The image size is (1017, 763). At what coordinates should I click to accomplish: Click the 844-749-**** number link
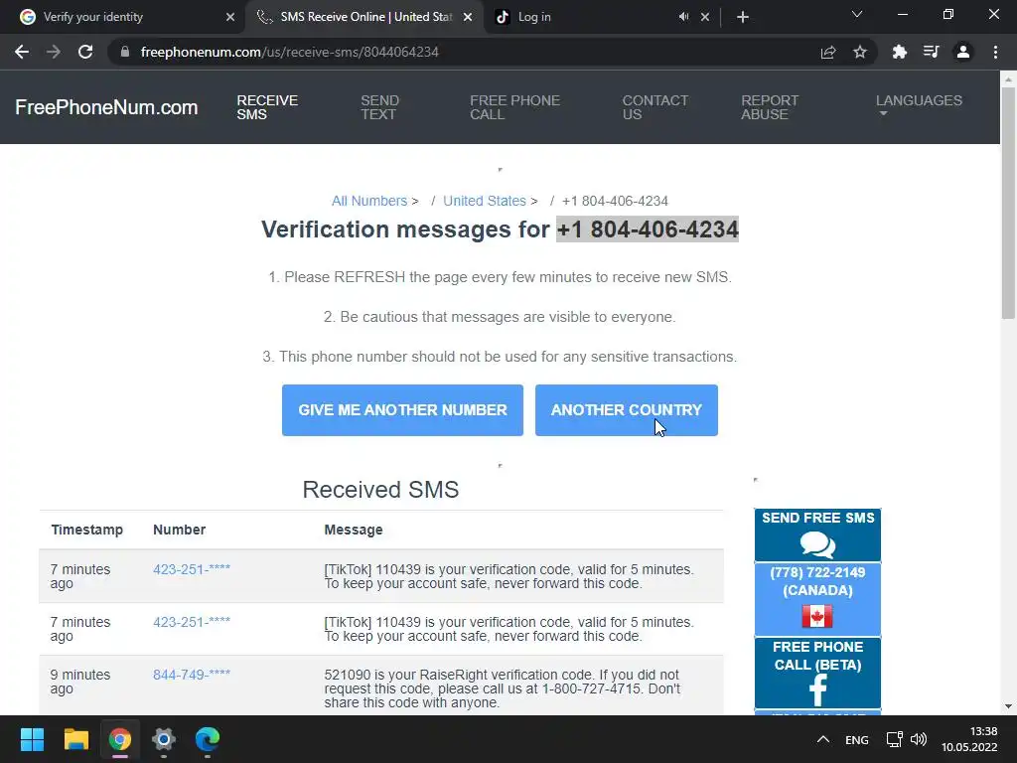192,675
